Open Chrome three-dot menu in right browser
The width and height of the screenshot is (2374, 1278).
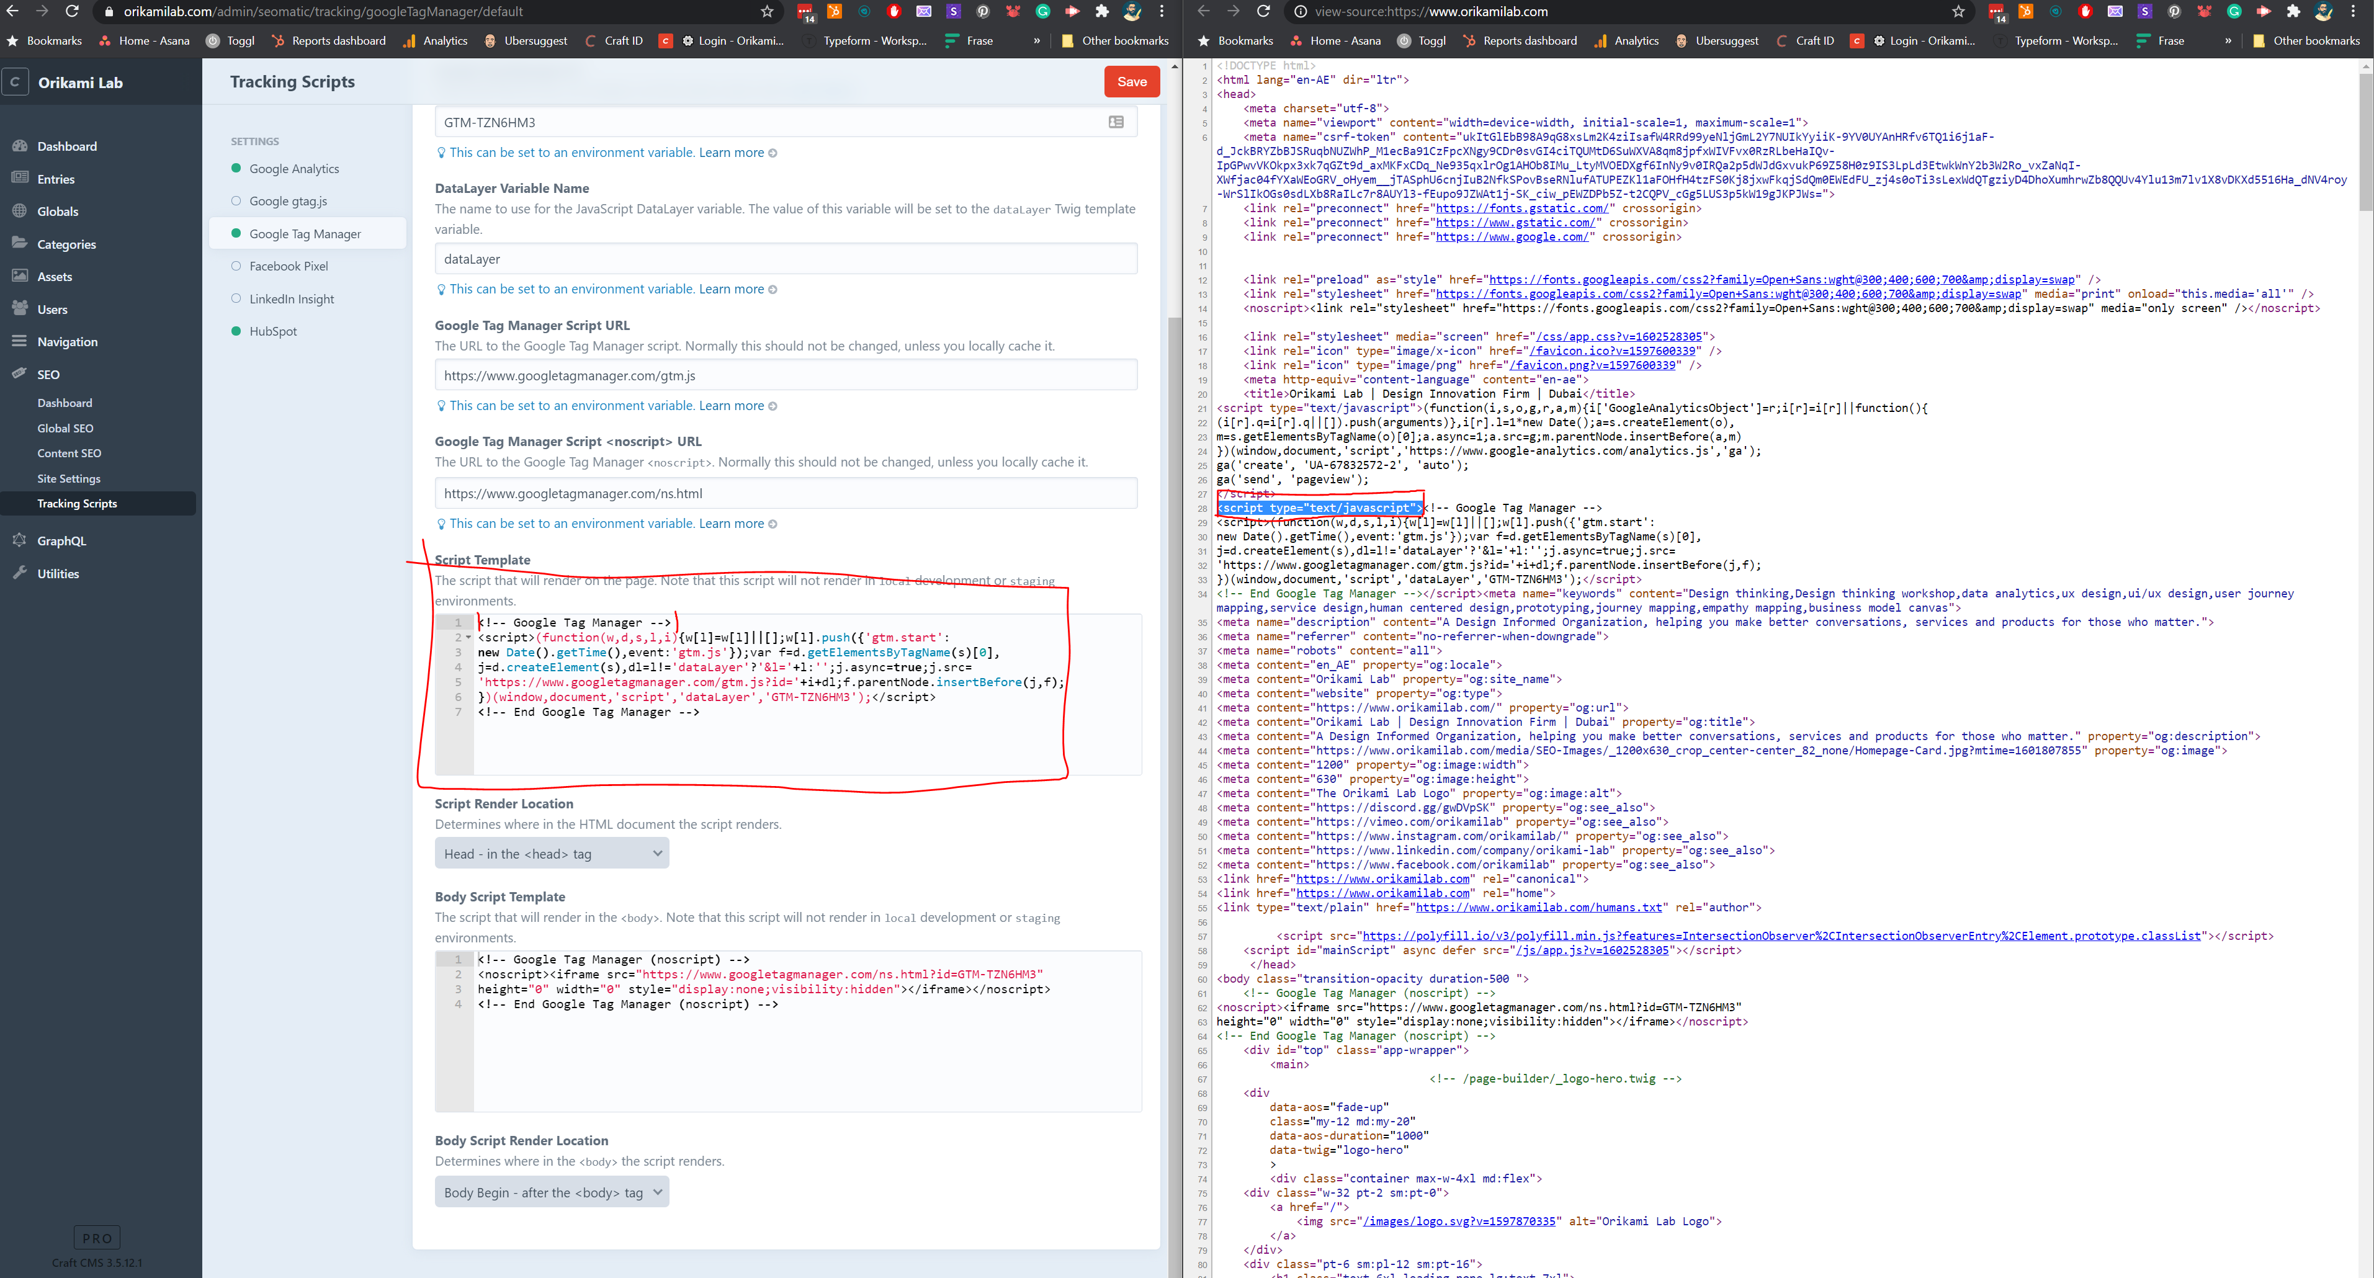pyautogui.click(x=2354, y=12)
